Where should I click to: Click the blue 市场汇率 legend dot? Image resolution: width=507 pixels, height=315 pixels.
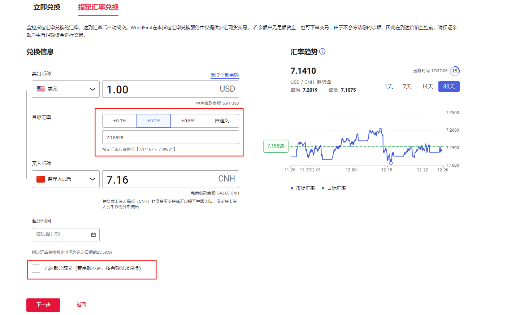[292, 188]
